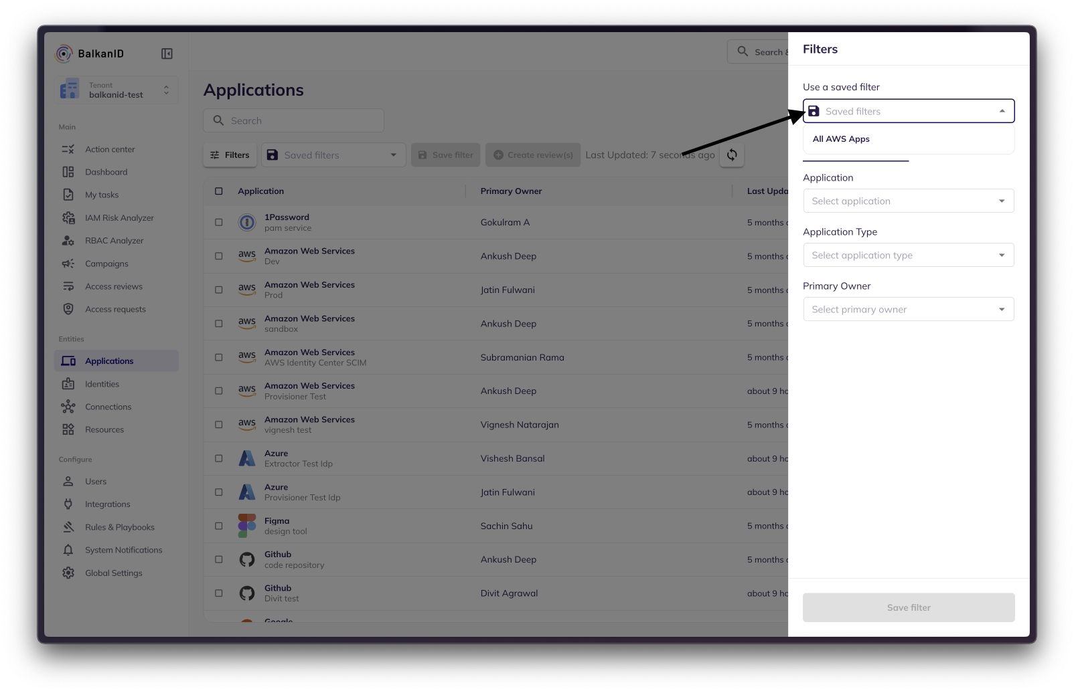
Task: Collapse the sidebar using the panel icon
Action: click(167, 54)
